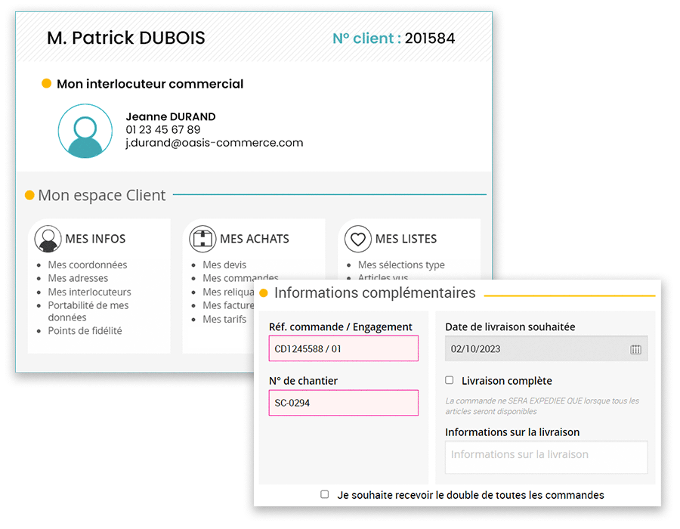Click the Réf. commande / Engagement field
Screen dimensions: 680x529
click(x=344, y=348)
